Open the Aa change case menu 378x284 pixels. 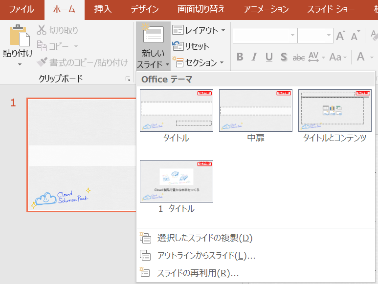coord(338,57)
